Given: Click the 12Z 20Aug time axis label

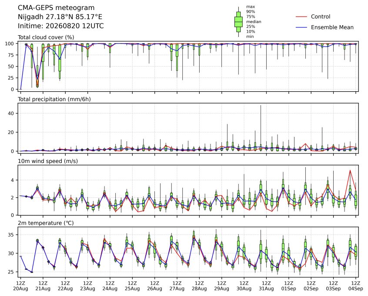Looking at the screenshot, I should [x=20, y=286].
